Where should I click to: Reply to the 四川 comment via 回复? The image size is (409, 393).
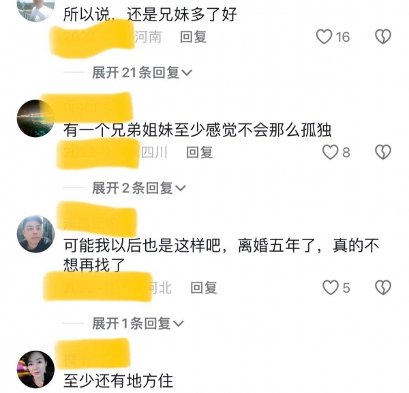200,153
